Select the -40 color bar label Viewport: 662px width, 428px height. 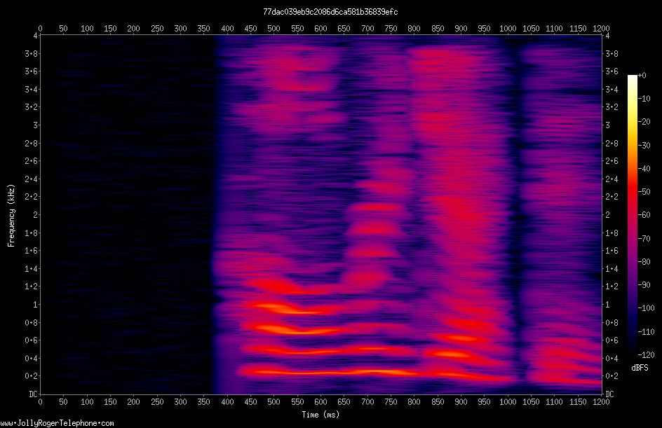[644, 169]
